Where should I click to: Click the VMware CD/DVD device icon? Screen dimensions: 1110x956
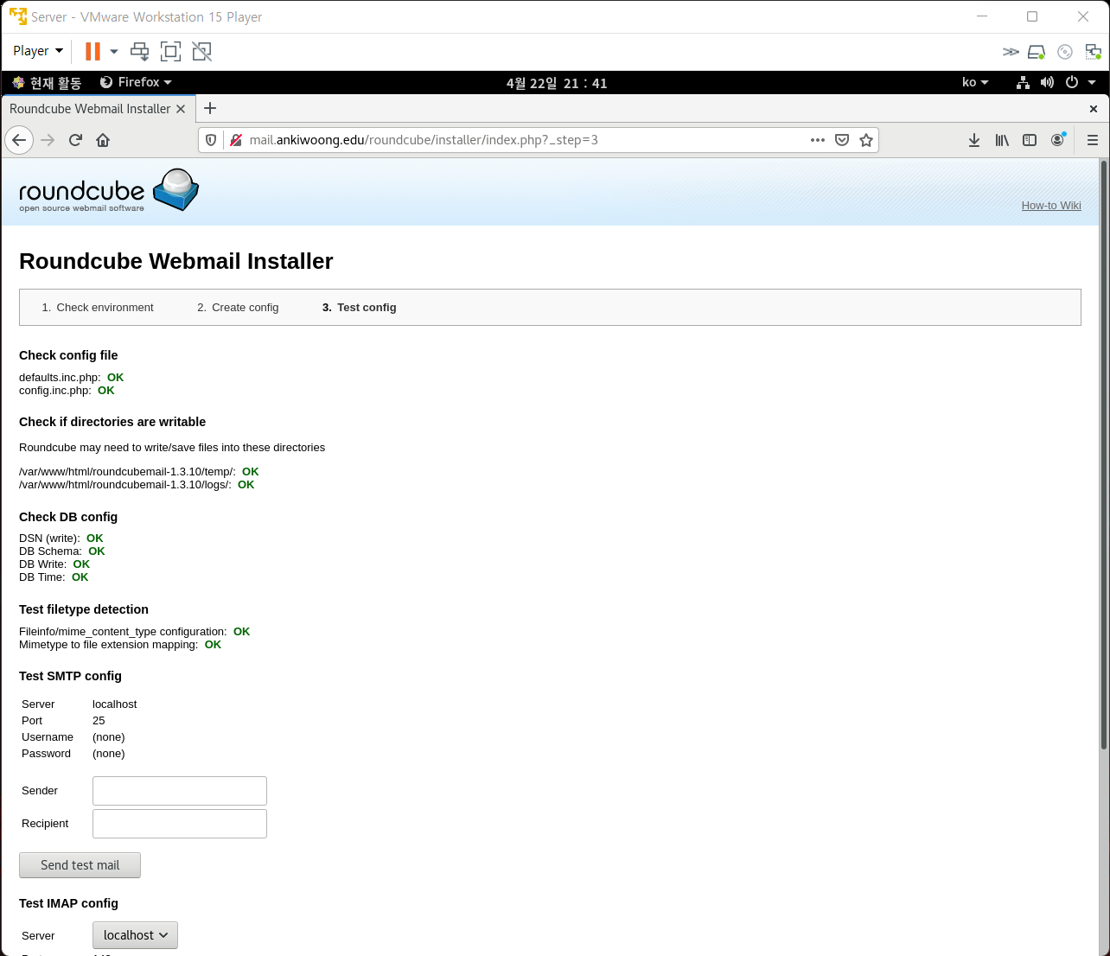[1065, 52]
